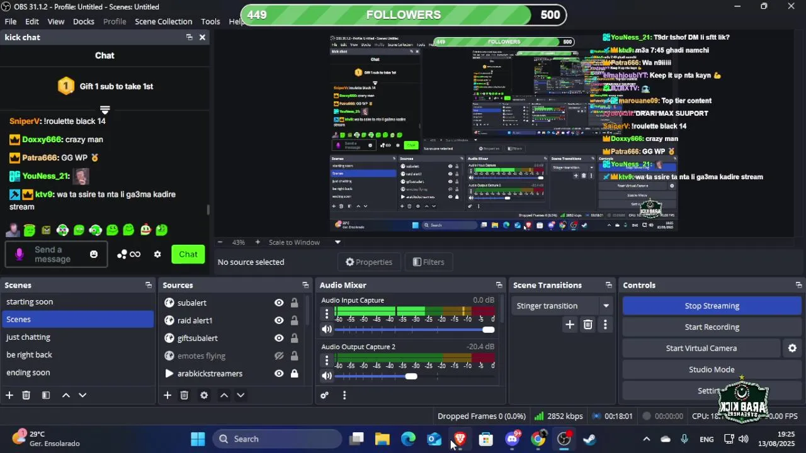Open the Scene Collection menu
806x453 pixels.
[164, 21]
